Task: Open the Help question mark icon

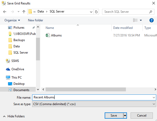Action: coord(152,20)
